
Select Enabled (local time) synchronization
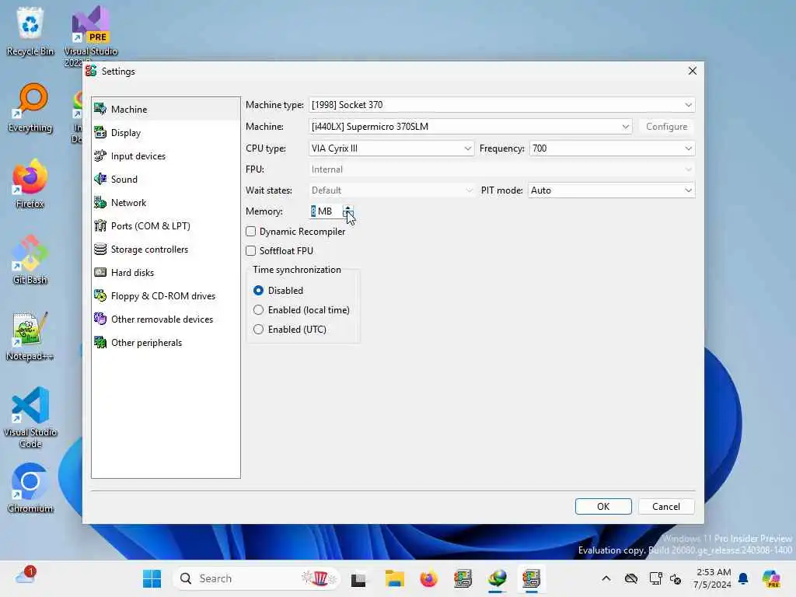tap(258, 309)
